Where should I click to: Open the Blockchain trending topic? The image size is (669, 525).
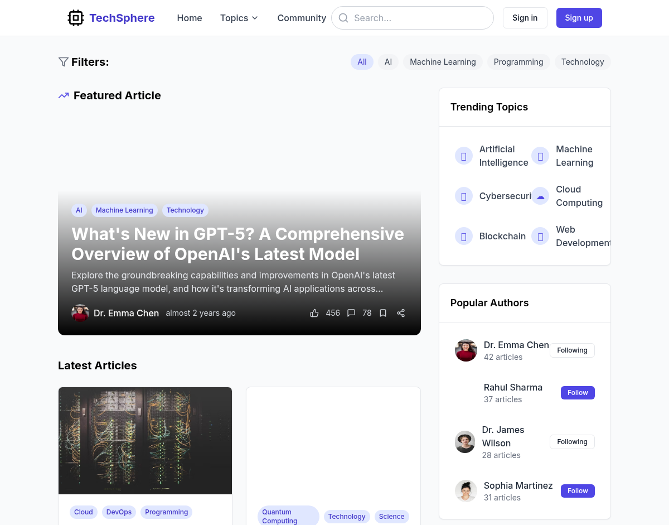tap(502, 236)
